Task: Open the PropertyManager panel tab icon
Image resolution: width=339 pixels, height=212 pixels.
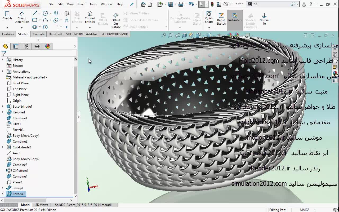Action: coord(16,46)
